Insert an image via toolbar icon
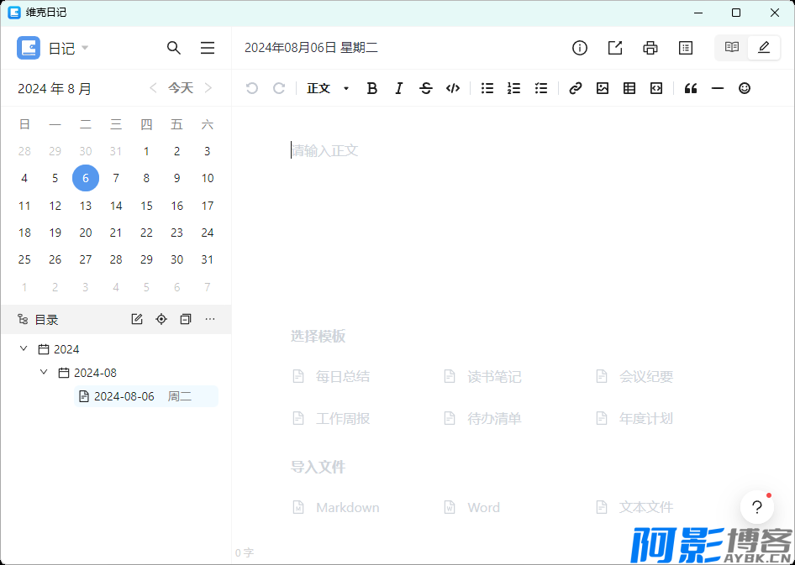This screenshot has width=795, height=565. 603,88
